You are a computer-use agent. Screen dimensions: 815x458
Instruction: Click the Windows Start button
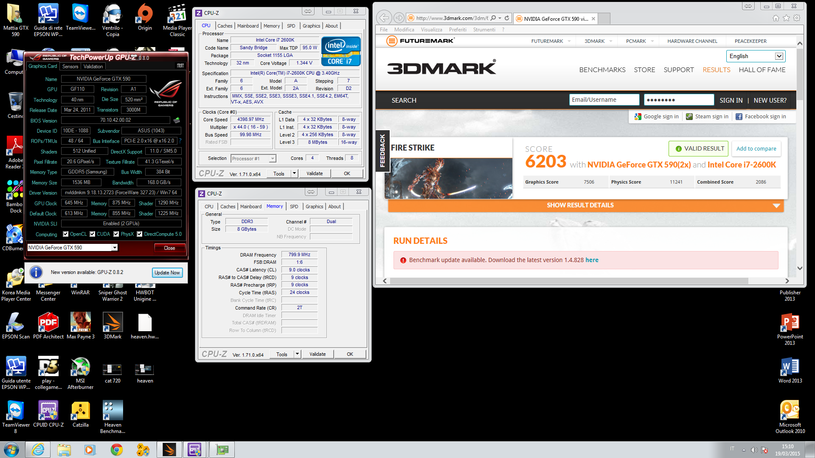(x=11, y=450)
